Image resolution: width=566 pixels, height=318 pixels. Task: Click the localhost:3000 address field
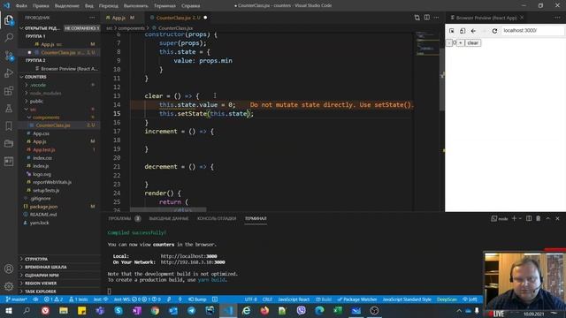[x=532, y=31]
